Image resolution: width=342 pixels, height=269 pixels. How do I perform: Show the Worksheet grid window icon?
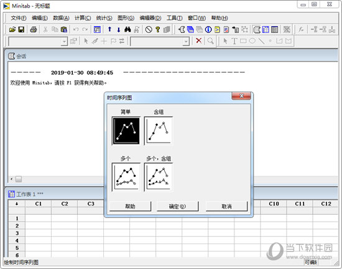[x=266, y=29]
